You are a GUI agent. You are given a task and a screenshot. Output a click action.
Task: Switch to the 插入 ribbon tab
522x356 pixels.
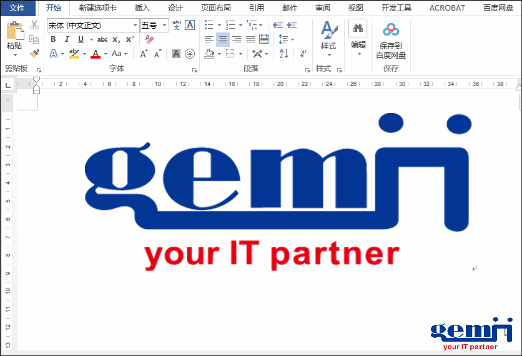click(x=142, y=8)
